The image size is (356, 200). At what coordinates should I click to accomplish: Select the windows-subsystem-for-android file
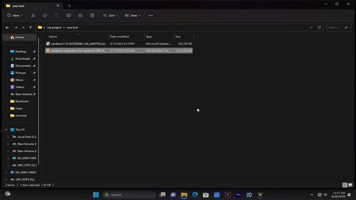[x=118, y=51]
